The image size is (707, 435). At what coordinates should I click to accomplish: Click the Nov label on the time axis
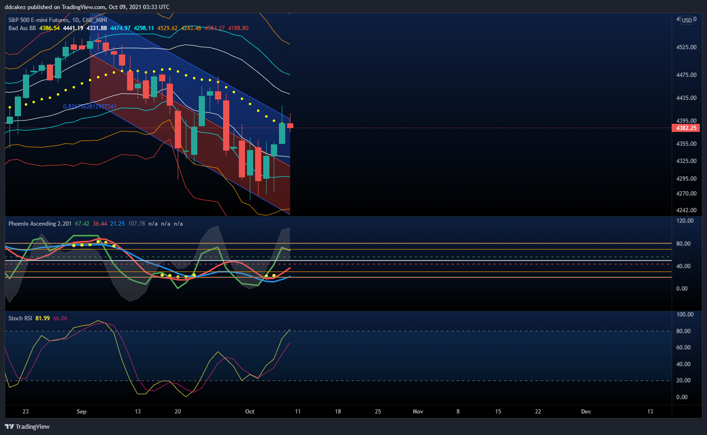(418, 412)
